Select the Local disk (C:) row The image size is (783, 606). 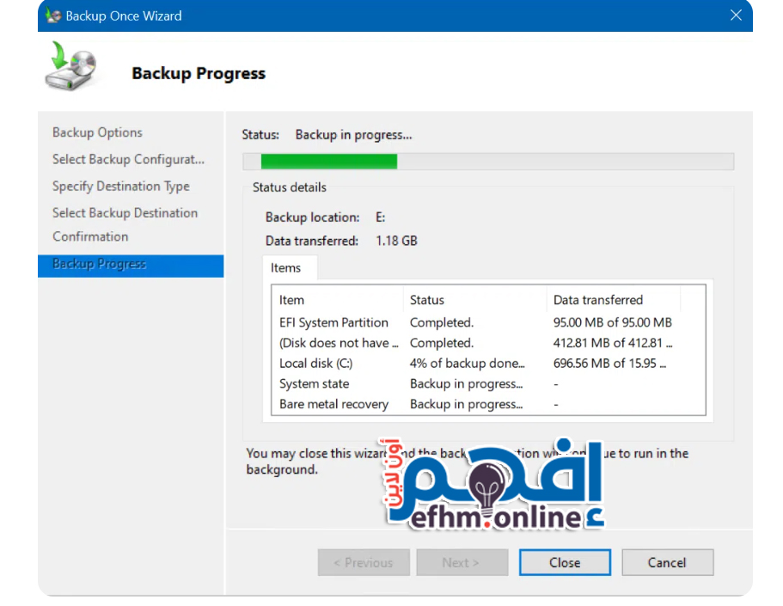pos(316,364)
